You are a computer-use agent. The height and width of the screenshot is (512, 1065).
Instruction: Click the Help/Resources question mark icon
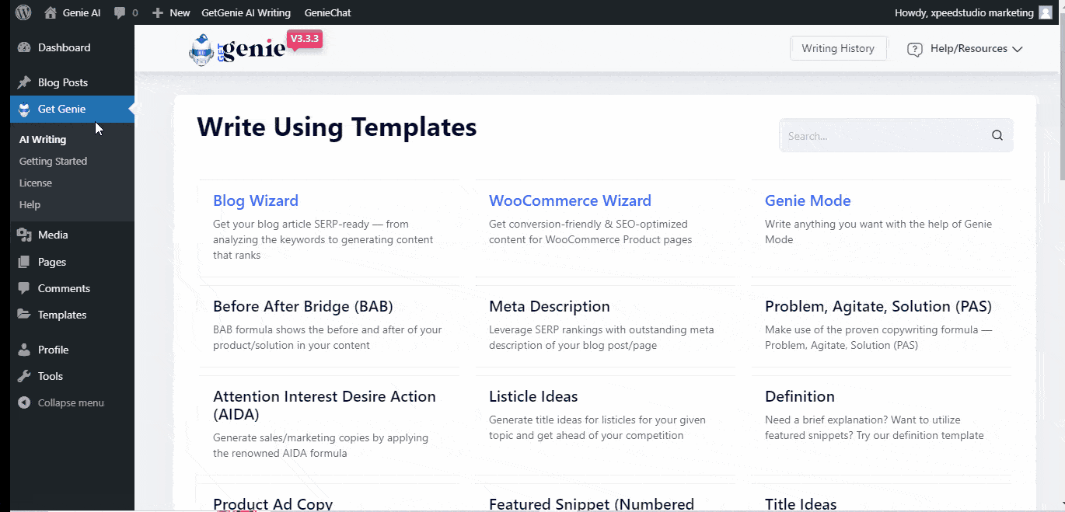click(915, 49)
